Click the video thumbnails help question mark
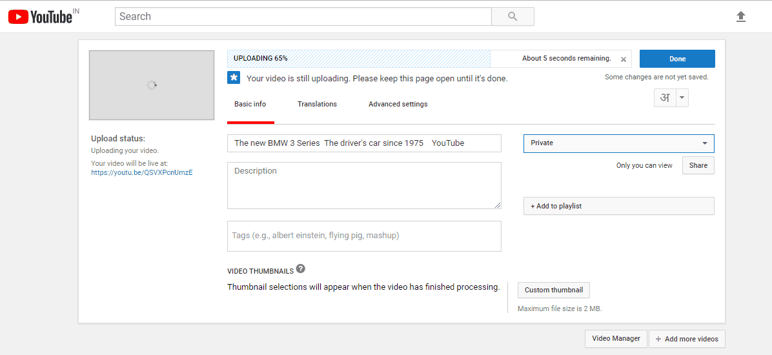 tap(301, 269)
